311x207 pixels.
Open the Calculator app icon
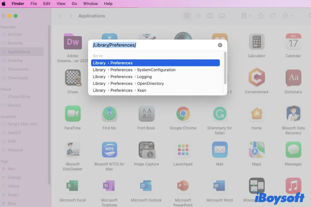pyautogui.click(x=257, y=41)
